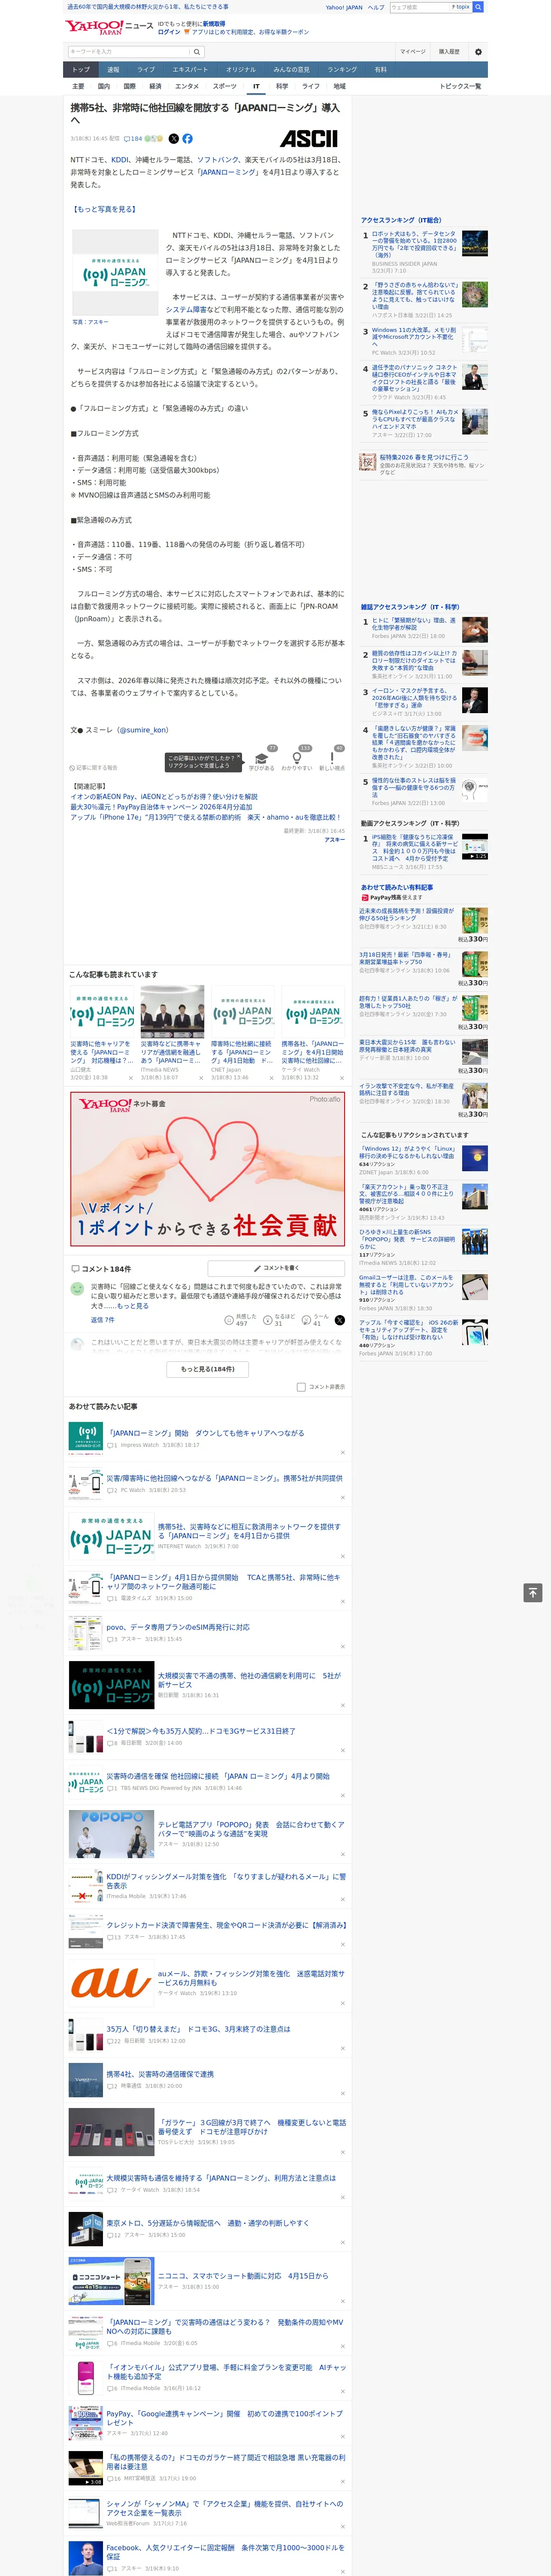The image size is (551, 2576).
Task: Share the article on Facebook under headline
Action: pyautogui.click(x=187, y=139)
